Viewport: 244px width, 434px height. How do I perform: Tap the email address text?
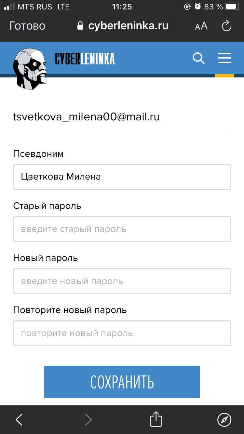coord(86,117)
